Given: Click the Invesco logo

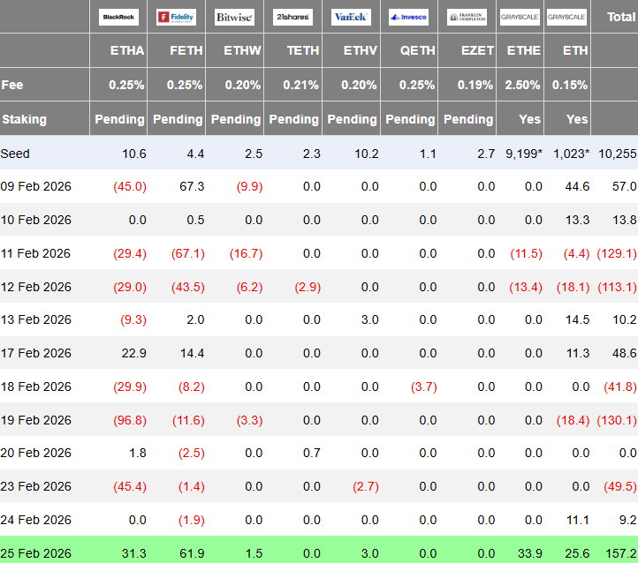Looking at the screenshot, I should click(408, 17).
